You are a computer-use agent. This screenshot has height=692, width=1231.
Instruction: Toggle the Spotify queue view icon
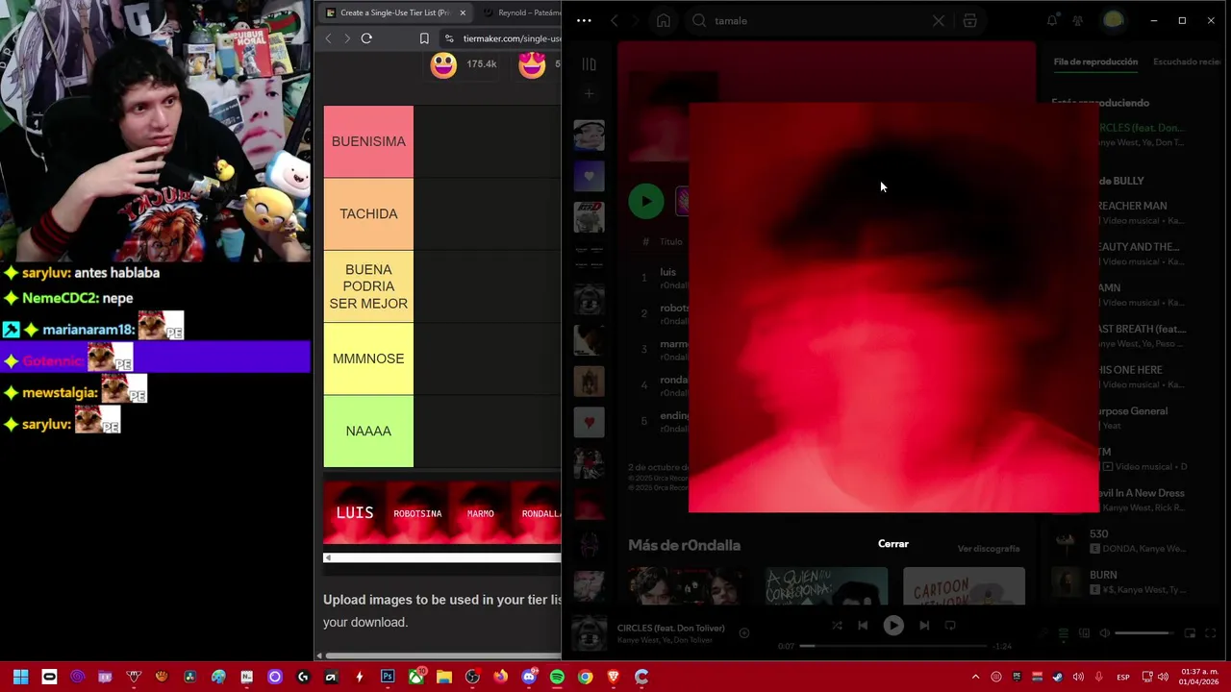point(1064,633)
